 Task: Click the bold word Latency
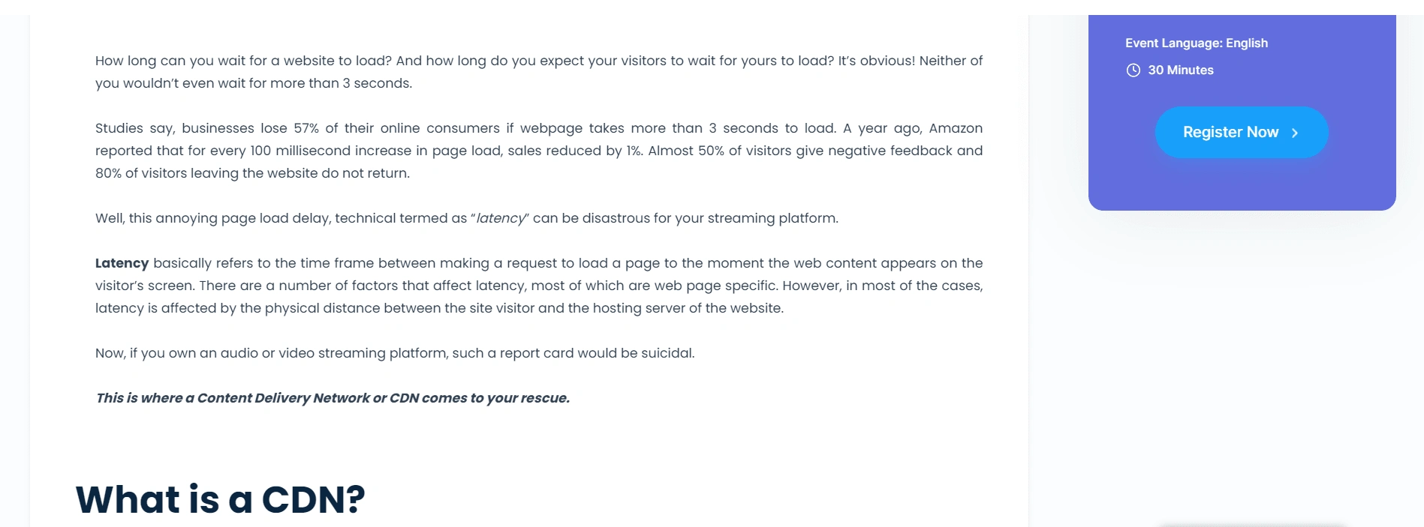(122, 263)
